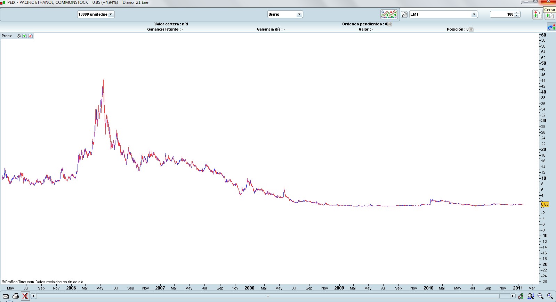The image size is (556, 302).
Task: Open the 10000 unidades dropdown
Action: [96, 14]
